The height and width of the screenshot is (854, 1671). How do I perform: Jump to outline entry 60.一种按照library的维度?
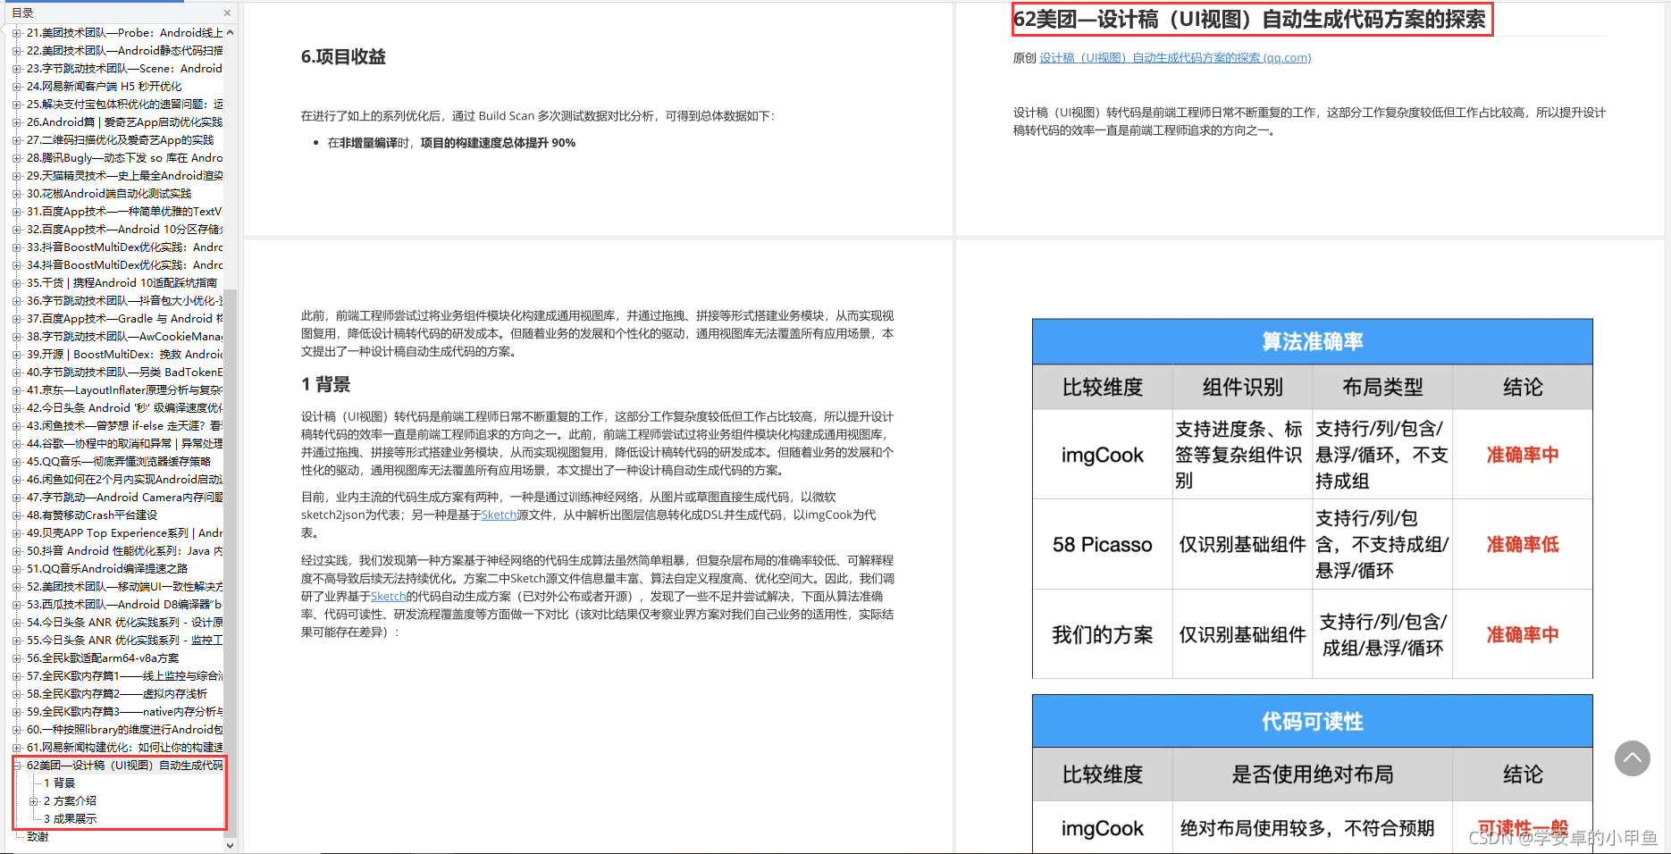click(124, 730)
